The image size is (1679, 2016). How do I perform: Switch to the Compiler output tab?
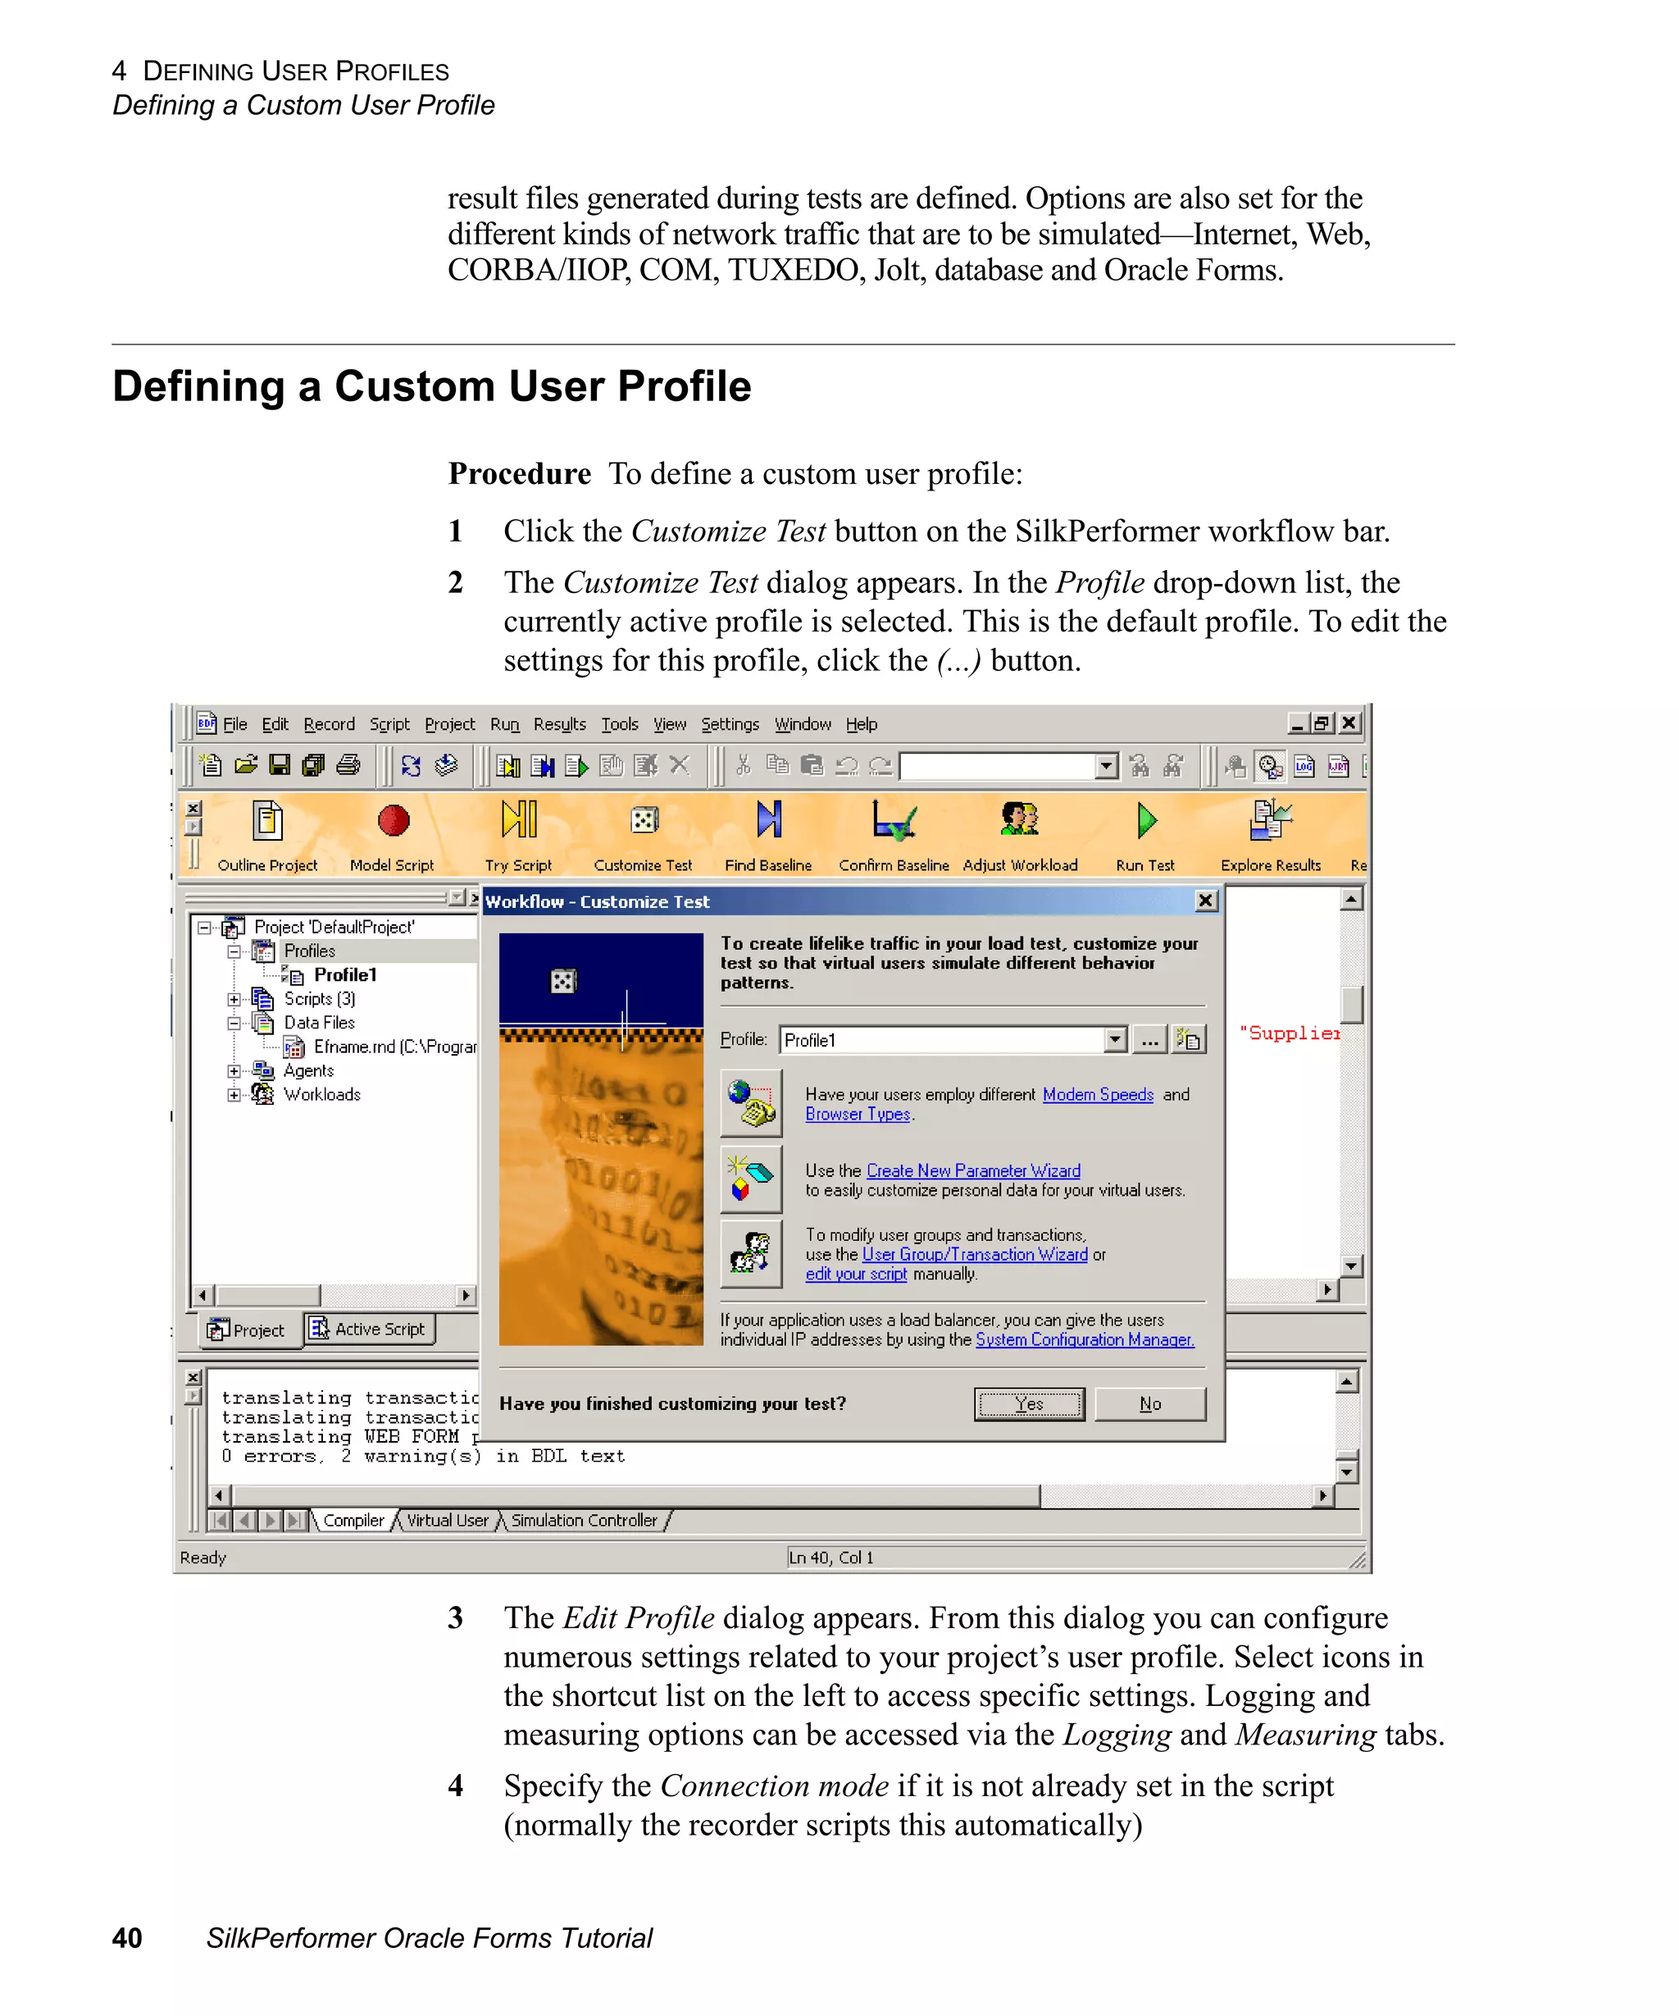(353, 1520)
